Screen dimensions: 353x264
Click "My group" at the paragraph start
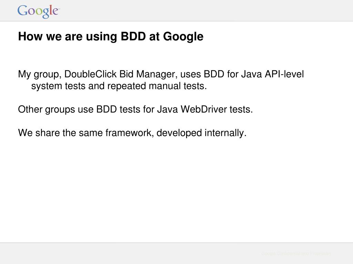(x=39, y=75)
